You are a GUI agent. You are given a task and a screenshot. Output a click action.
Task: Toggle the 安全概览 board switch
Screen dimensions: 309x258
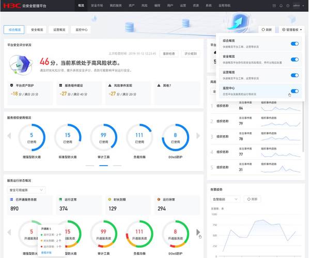[295, 59]
